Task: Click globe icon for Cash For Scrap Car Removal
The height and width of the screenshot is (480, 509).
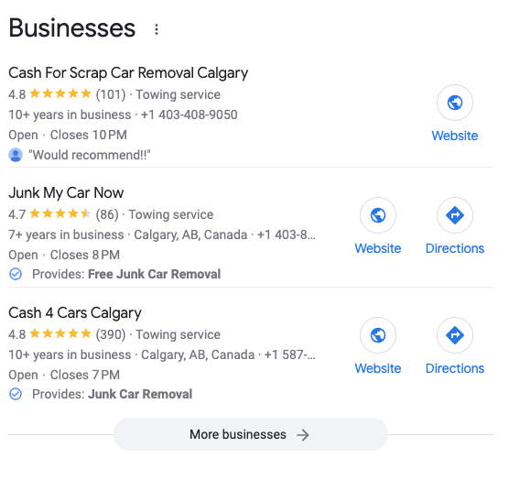Action: click(454, 103)
